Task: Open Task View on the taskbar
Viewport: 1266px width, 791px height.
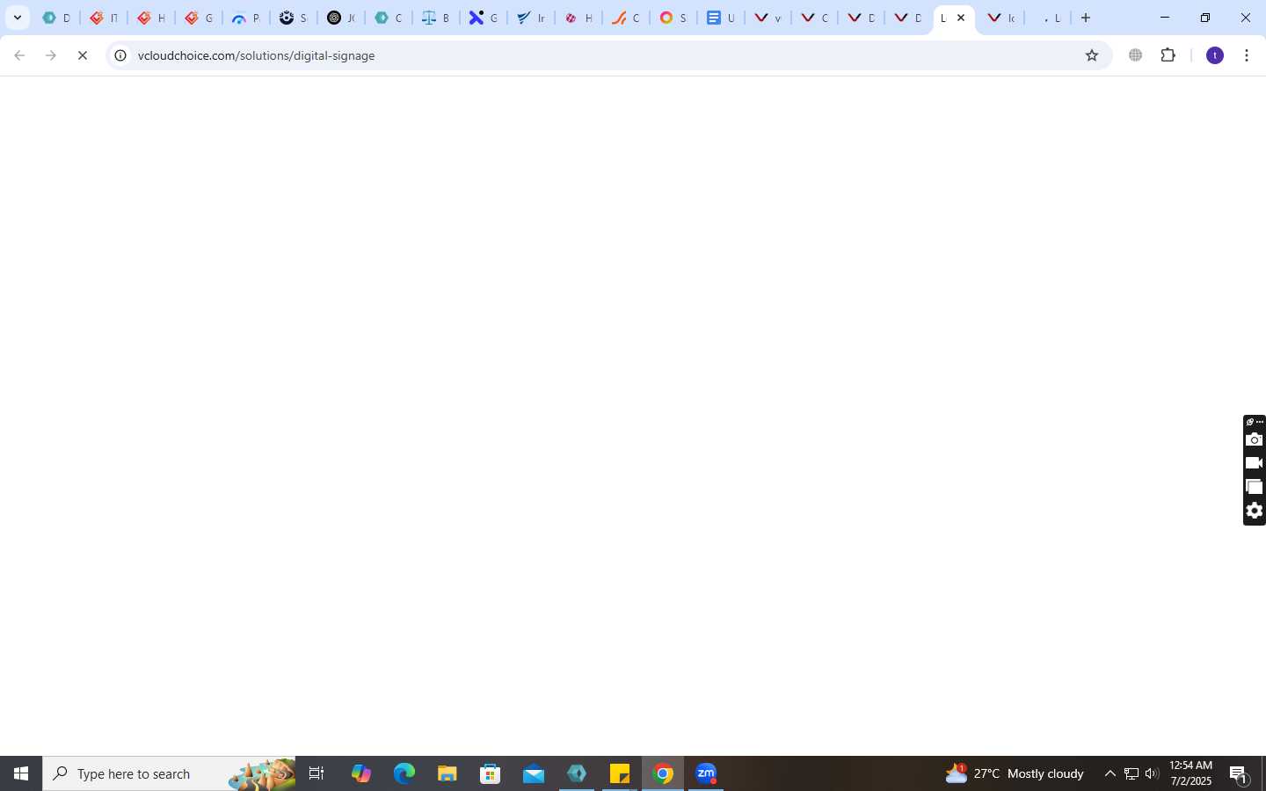Action: (316, 773)
